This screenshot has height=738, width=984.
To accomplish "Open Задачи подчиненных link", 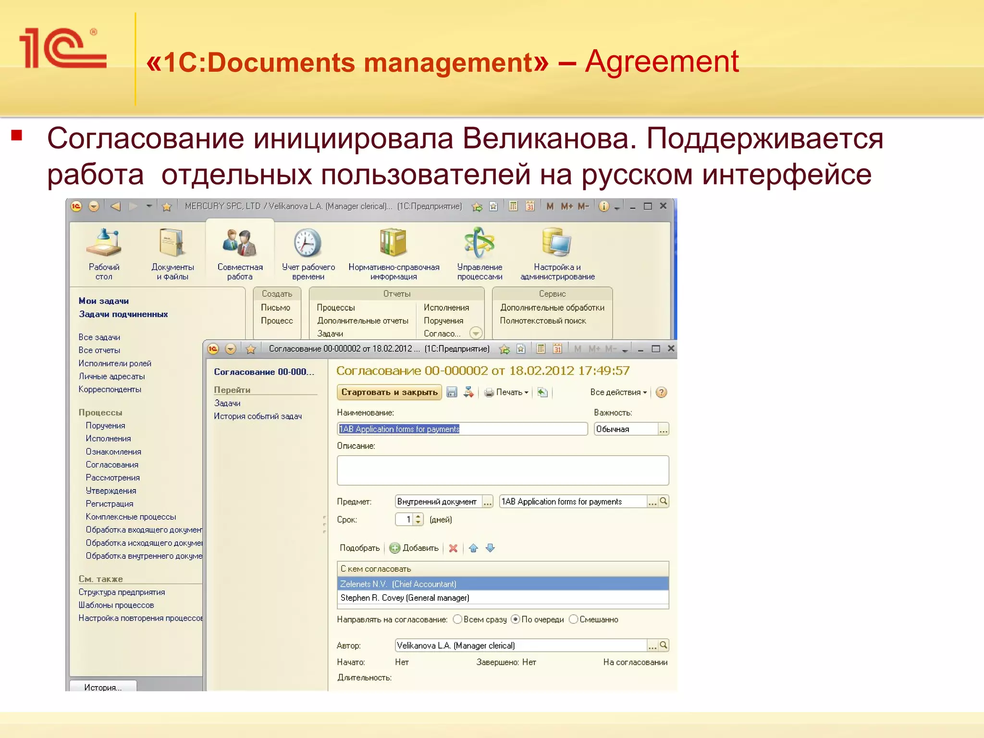I will (123, 314).
